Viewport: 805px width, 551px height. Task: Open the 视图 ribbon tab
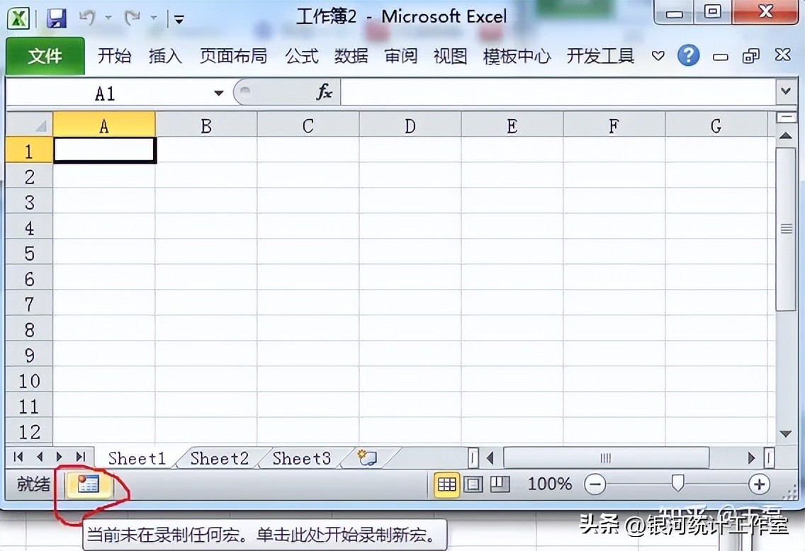pos(450,56)
